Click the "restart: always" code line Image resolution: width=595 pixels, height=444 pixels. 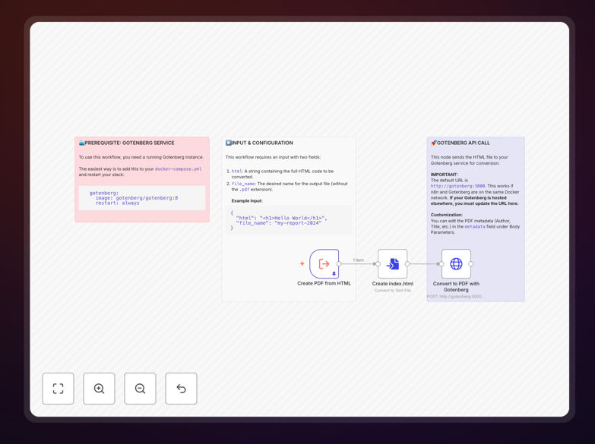[x=117, y=203]
